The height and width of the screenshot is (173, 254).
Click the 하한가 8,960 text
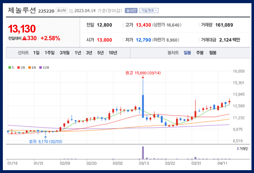(166, 40)
